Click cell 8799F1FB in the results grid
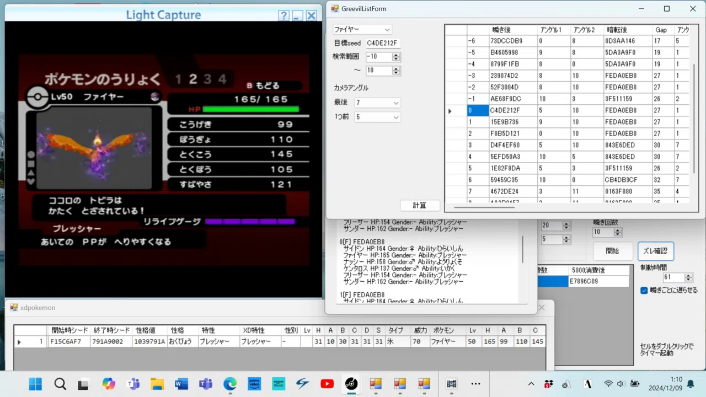The width and height of the screenshot is (706, 397). [513, 64]
